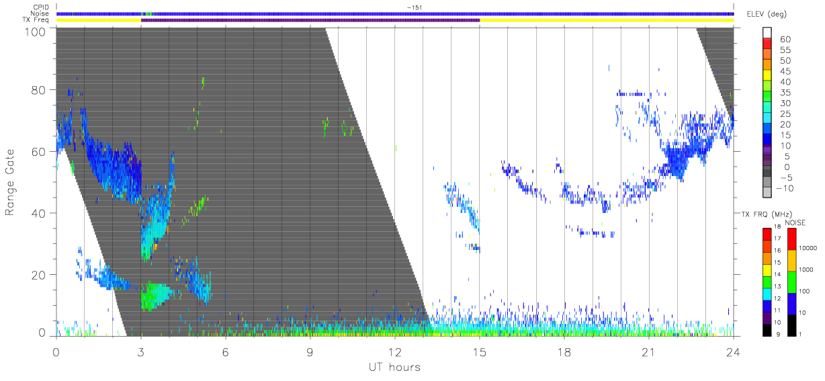Click the x-axis tick label '24'
825x381 pixels.
[x=733, y=352]
